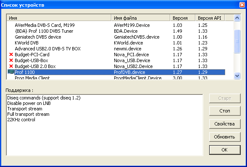Viewport: 247px width, 167px height.
Task: Click version 1.01 of KWorld row
Action: (x=177, y=43)
